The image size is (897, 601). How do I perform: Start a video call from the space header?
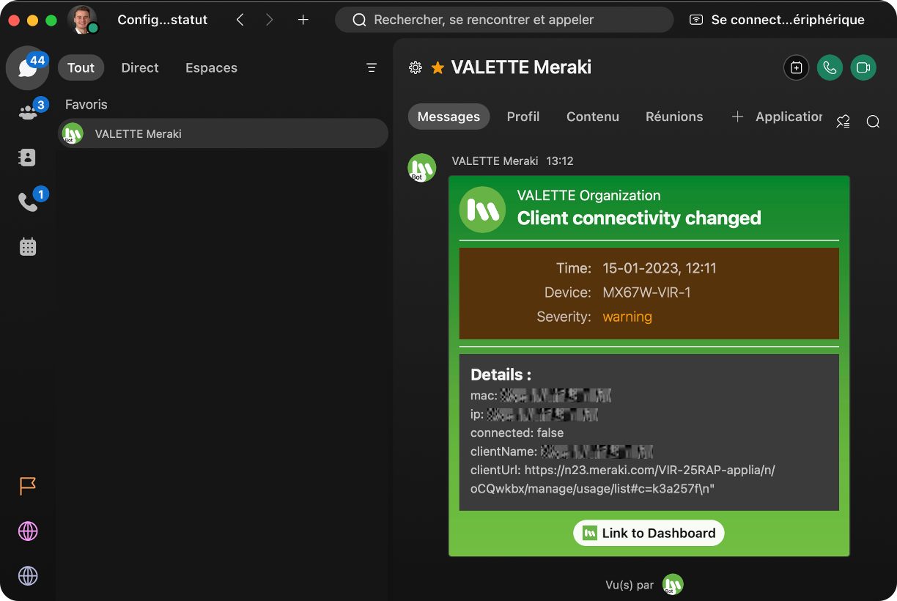[863, 67]
